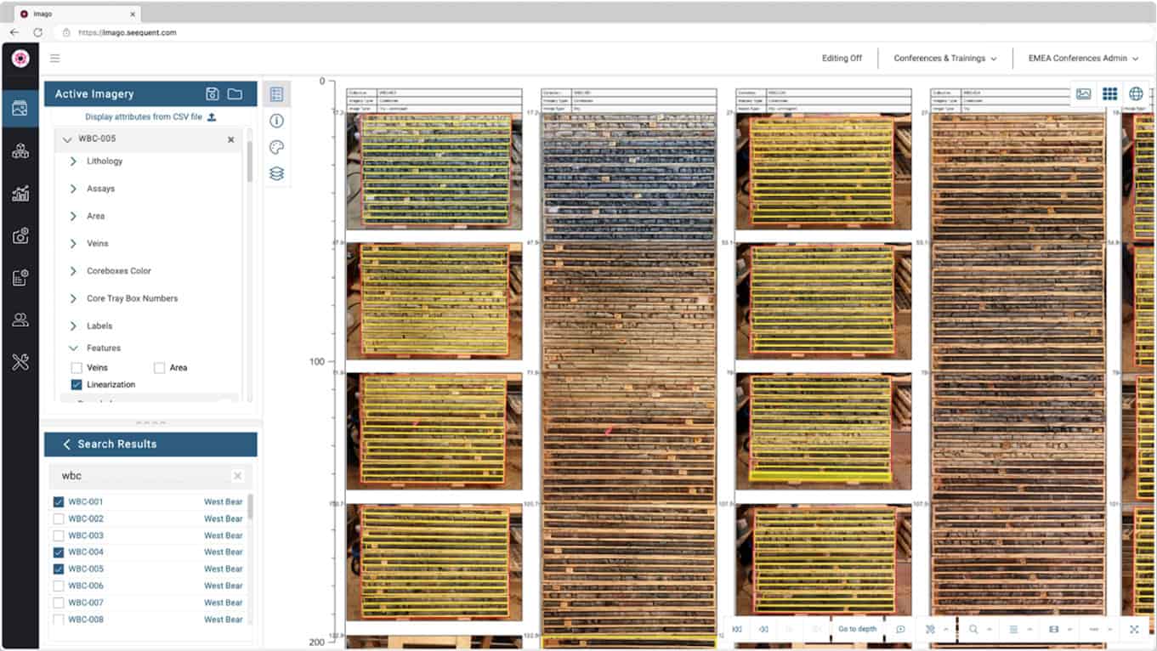Toggle the hamburger menu icon
Screen dimensions: 1157x651
tap(55, 59)
